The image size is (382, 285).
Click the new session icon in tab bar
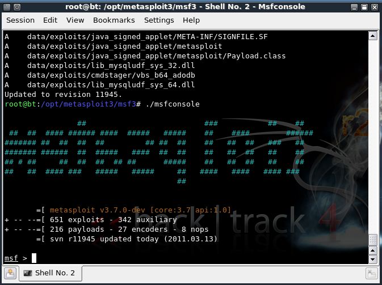(x=10, y=273)
